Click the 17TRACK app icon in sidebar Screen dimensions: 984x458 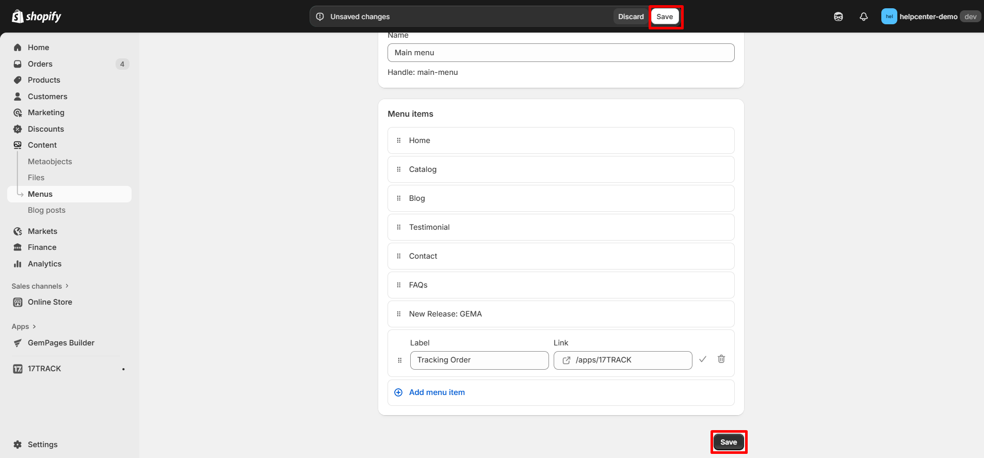click(x=18, y=369)
